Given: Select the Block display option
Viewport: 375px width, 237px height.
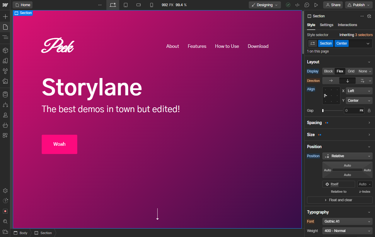Looking at the screenshot, I should click(328, 71).
